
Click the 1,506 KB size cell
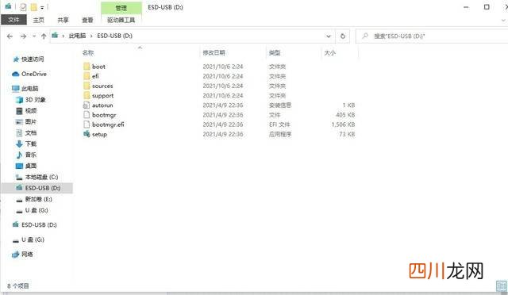[343, 125]
